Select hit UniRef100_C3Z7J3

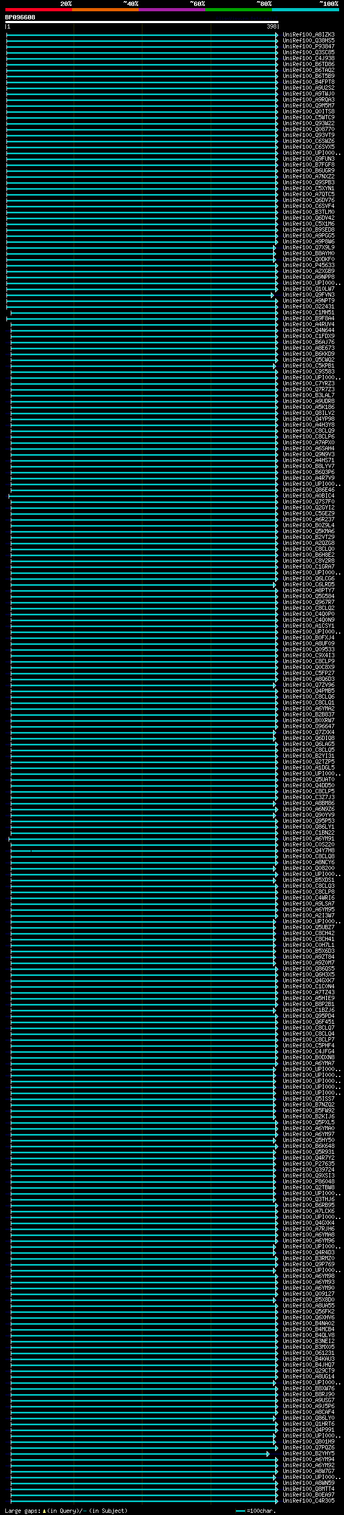click(x=309, y=798)
